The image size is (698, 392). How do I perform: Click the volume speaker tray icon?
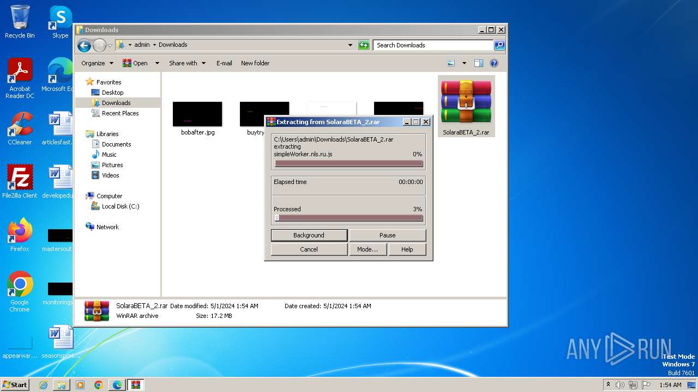620,385
